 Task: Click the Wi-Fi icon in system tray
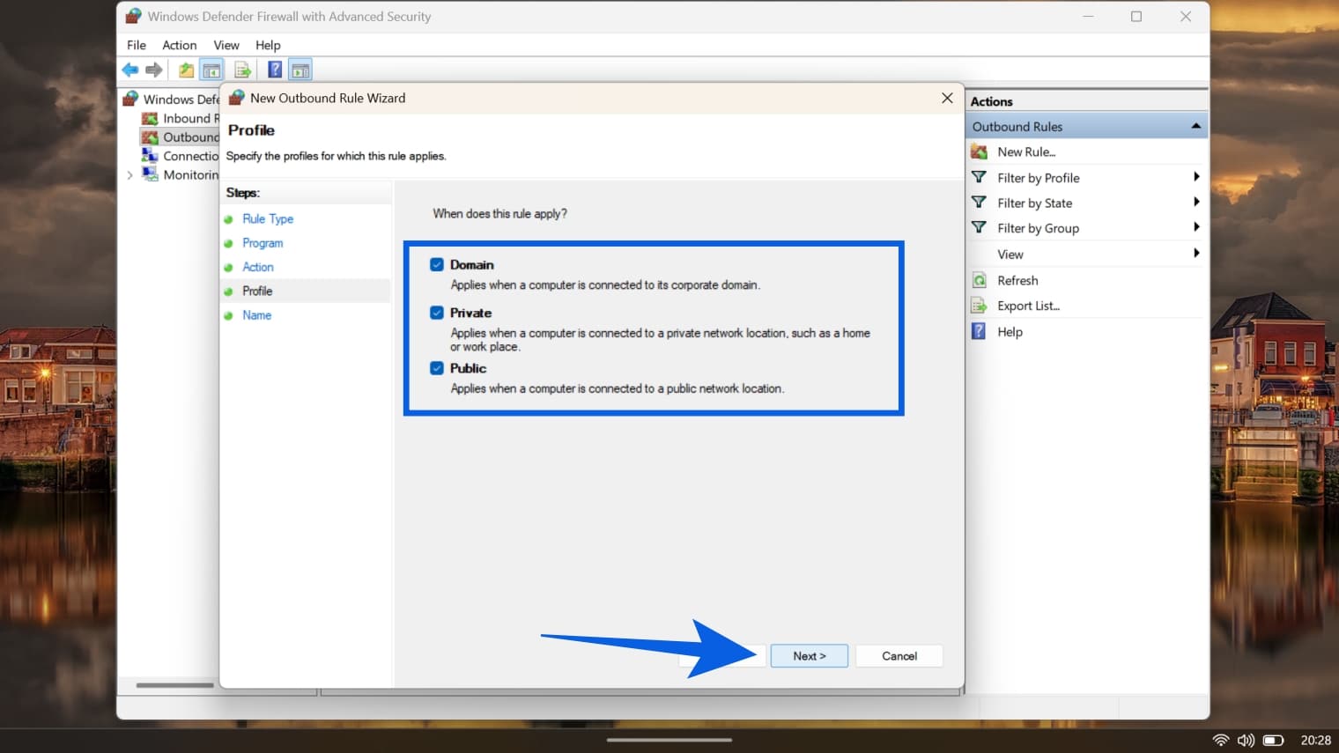(1221, 740)
